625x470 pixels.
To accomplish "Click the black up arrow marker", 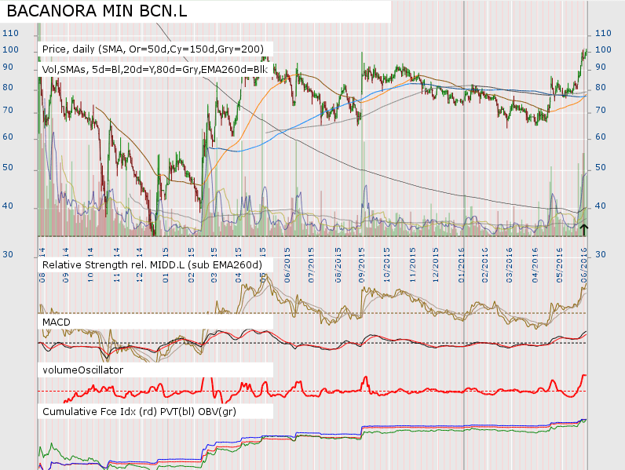I will click(583, 228).
